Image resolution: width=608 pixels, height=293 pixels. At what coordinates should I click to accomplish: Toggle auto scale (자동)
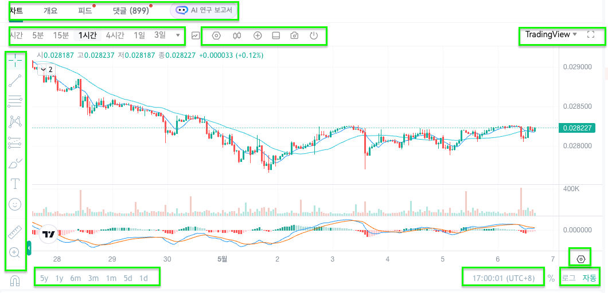point(589,278)
